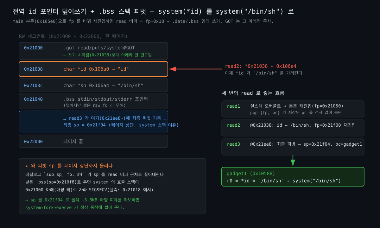Select the 0x21040 address label

click(x=33, y=99)
